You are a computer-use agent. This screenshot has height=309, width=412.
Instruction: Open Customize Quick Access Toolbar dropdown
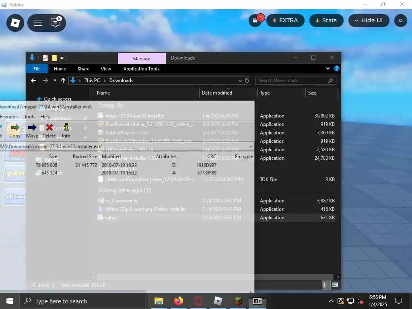click(62, 58)
